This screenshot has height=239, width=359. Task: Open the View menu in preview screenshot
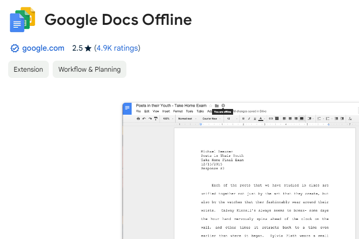[x=156, y=111]
